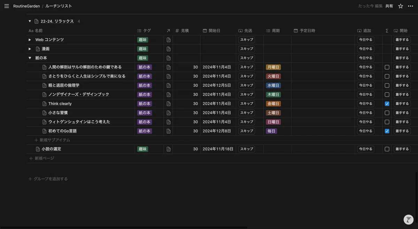
Task: Check the box in 人間の解剖 row
Action: point(387,67)
